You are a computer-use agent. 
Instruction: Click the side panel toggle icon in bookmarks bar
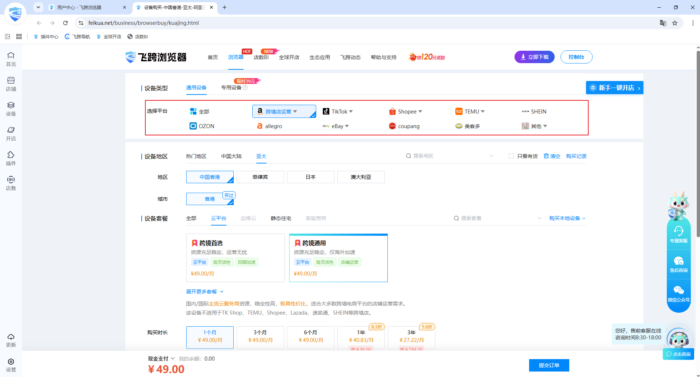[7, 36]
